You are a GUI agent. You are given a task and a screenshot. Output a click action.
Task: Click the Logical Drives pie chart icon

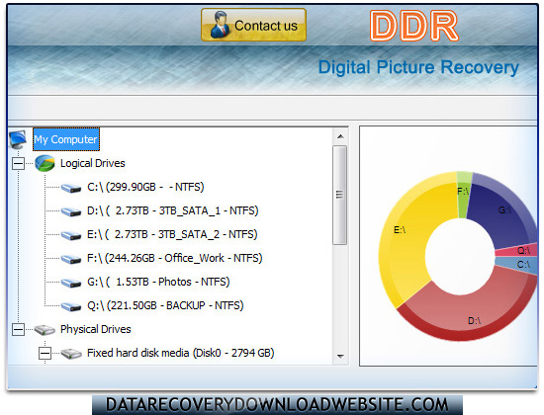(x=45, y=163)
